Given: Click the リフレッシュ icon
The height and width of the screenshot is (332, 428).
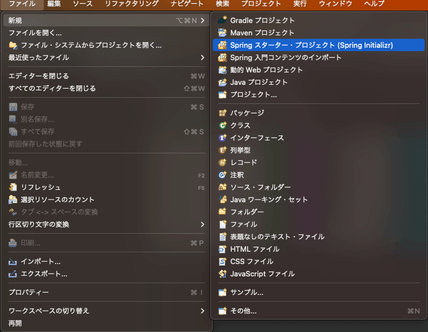Looking at the screenshot, I should [13, 187].
